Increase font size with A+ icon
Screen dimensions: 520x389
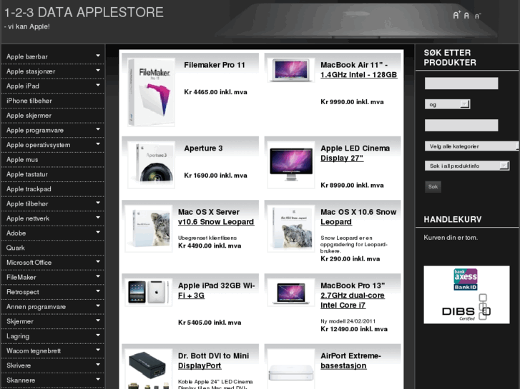point(456,15)
